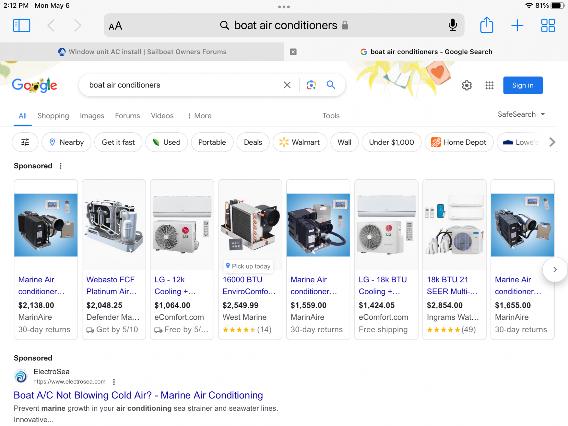
Task: Open the Google doodle logo
Action: coord(35,85)
